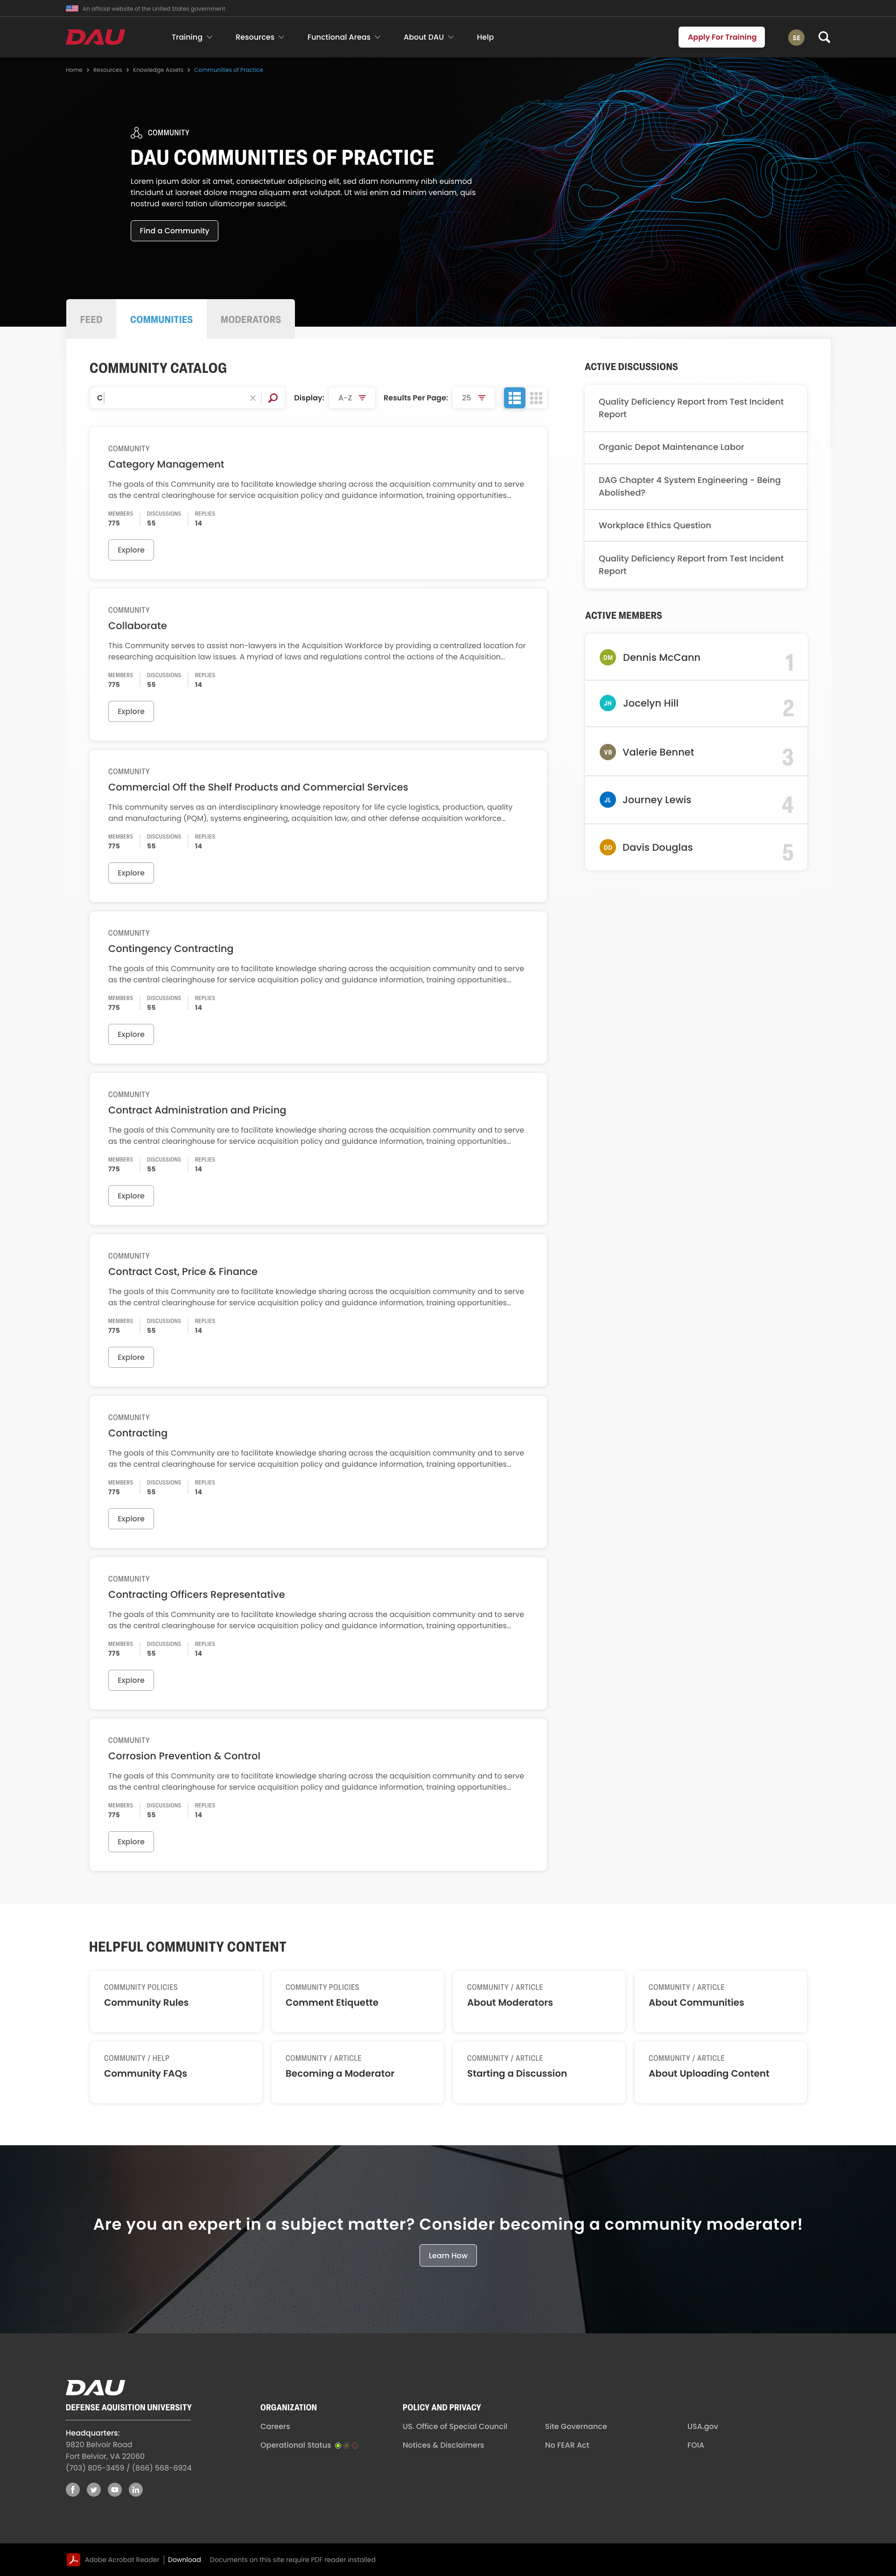Open the site search magnifier icon
The width and height of the screenshot is (896, 2576).
pos(824,37)
